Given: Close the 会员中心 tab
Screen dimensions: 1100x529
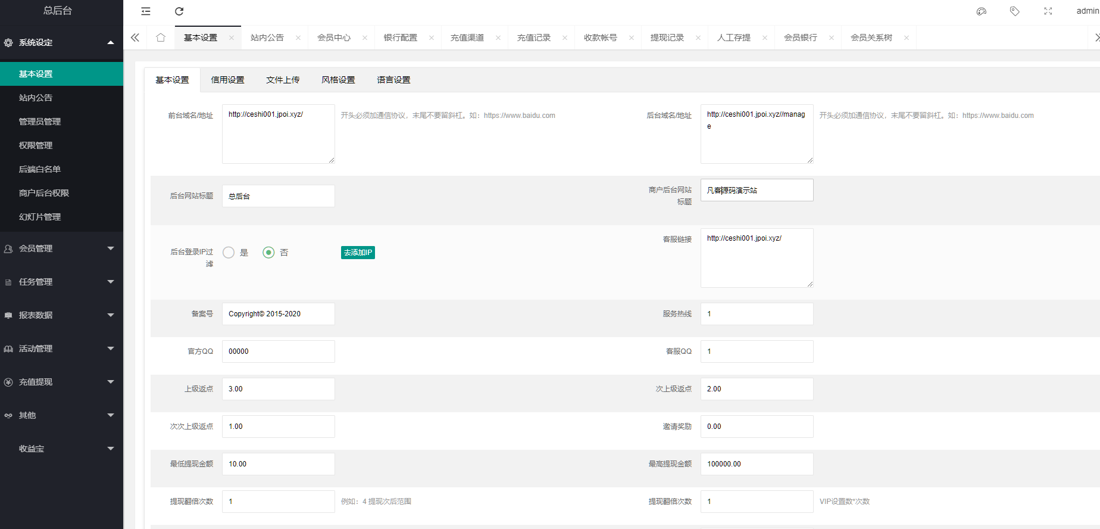Looking at the screenshot, I should click(365, 38).
